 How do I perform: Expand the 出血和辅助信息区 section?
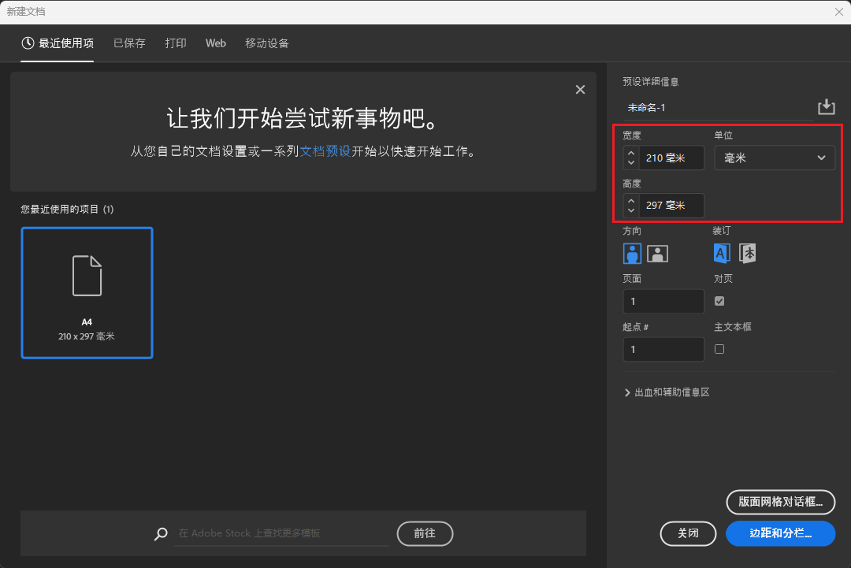pyautogui.click(x=667, y=392)
